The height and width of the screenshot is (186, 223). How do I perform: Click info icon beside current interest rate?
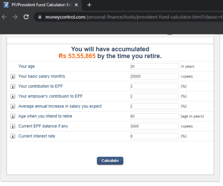coord(13,136)
